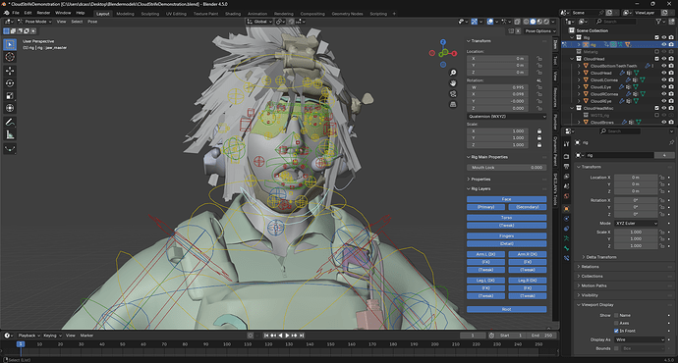Click the Blender logo menu icon
The height and width of the screenshot is (363, 678).
tap(6, 13)
